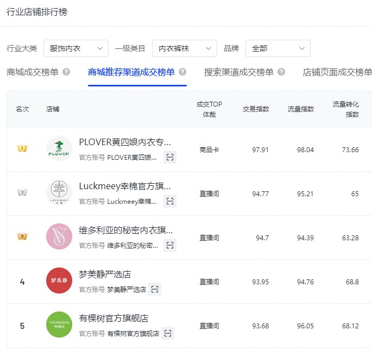Open the 行业大类 dropdown showing 服饰内衣

point(76,48)
